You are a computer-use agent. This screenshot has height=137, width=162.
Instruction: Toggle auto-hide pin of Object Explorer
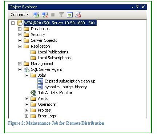point(137,7)
